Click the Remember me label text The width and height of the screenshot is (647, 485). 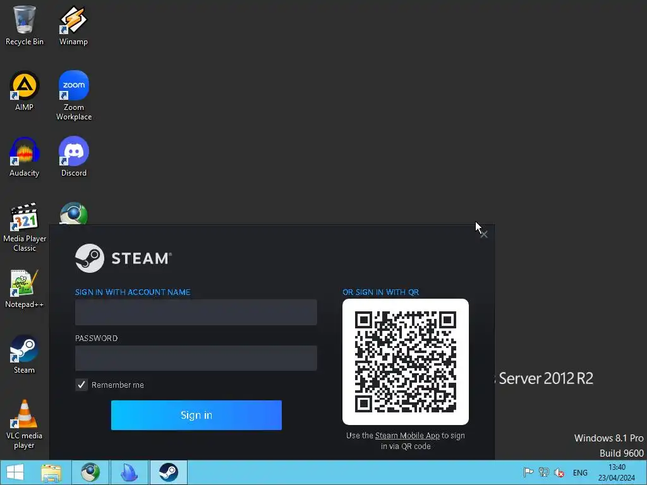pos(118,385)
